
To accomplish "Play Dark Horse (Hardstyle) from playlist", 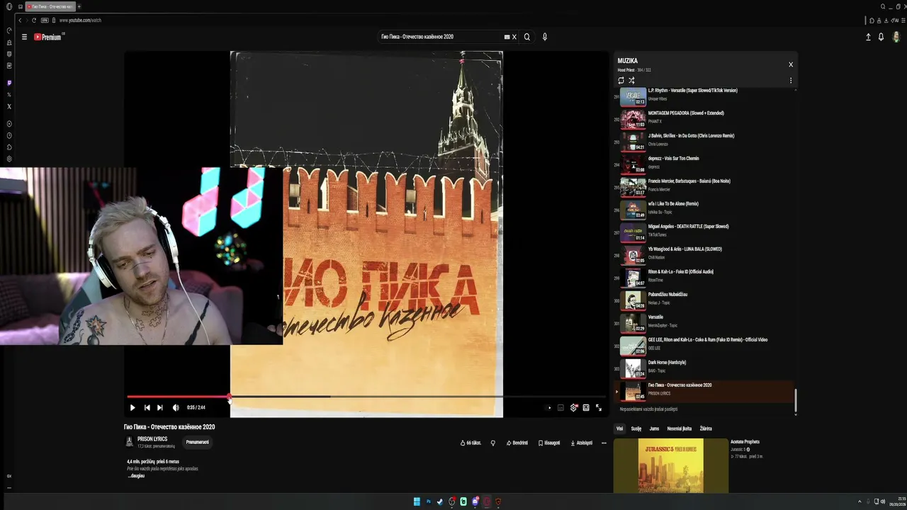I will point(704,368).
